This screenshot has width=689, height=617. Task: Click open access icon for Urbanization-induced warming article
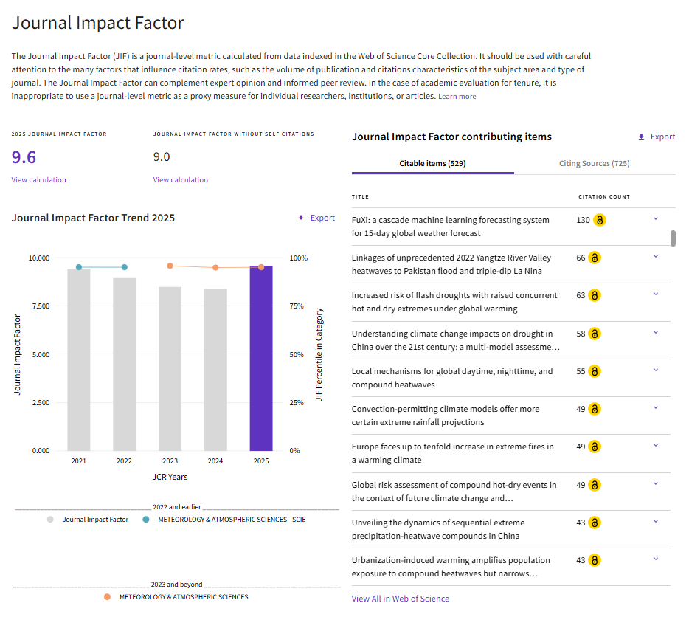(x=594, y=561)
